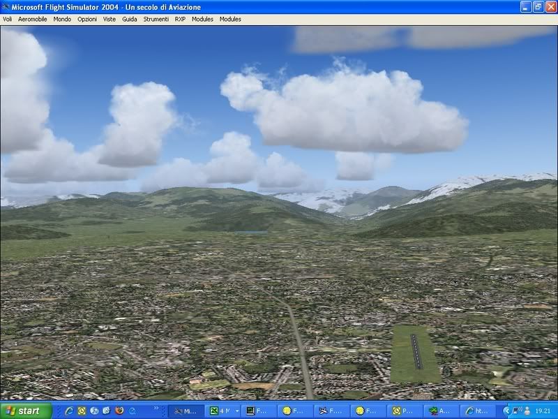
Task: Minimize the Flight Simulator window
Action: point(526,7)
